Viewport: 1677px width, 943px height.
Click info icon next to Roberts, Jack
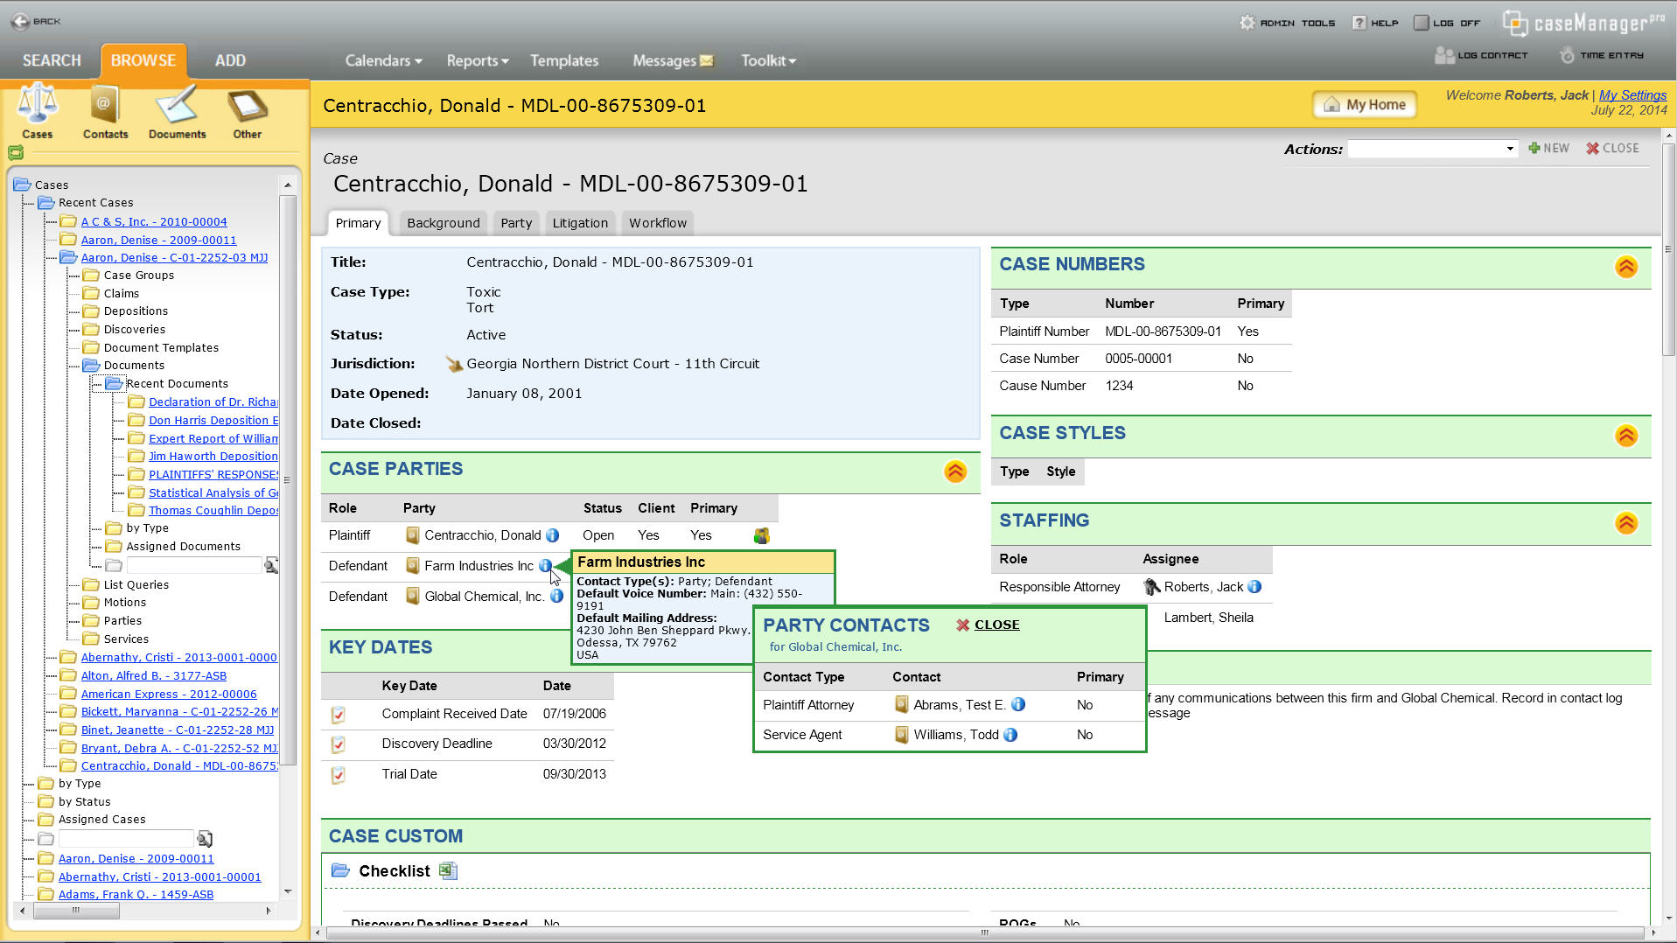[x=1254, y=587]
